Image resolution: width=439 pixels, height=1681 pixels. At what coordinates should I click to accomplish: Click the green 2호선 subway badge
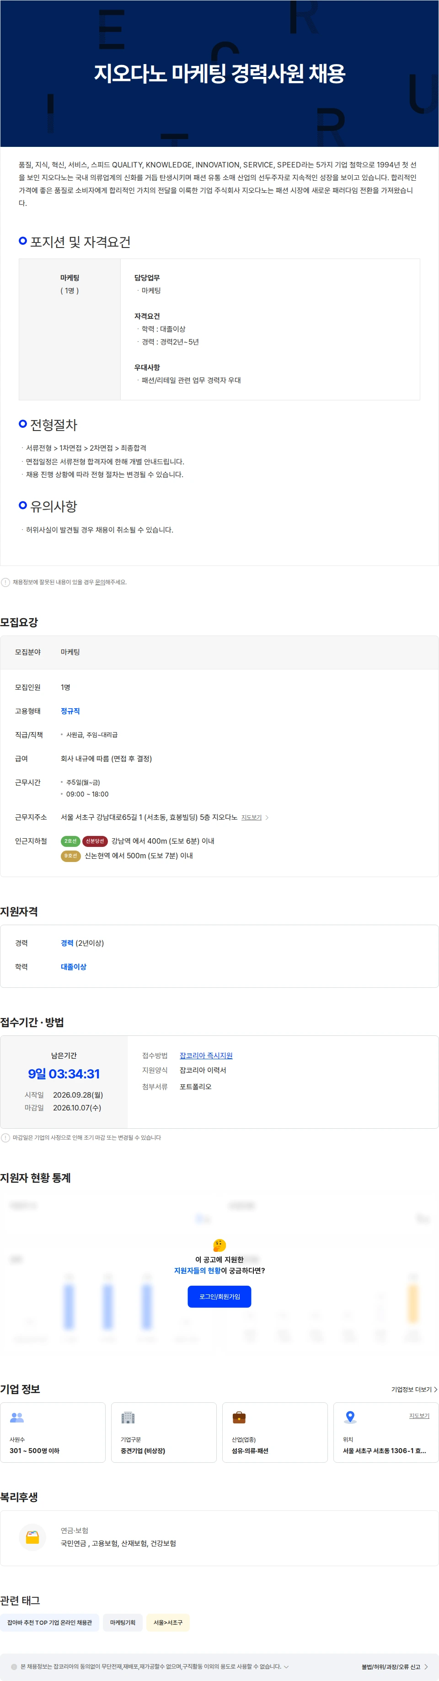click(x=70, y=841)
